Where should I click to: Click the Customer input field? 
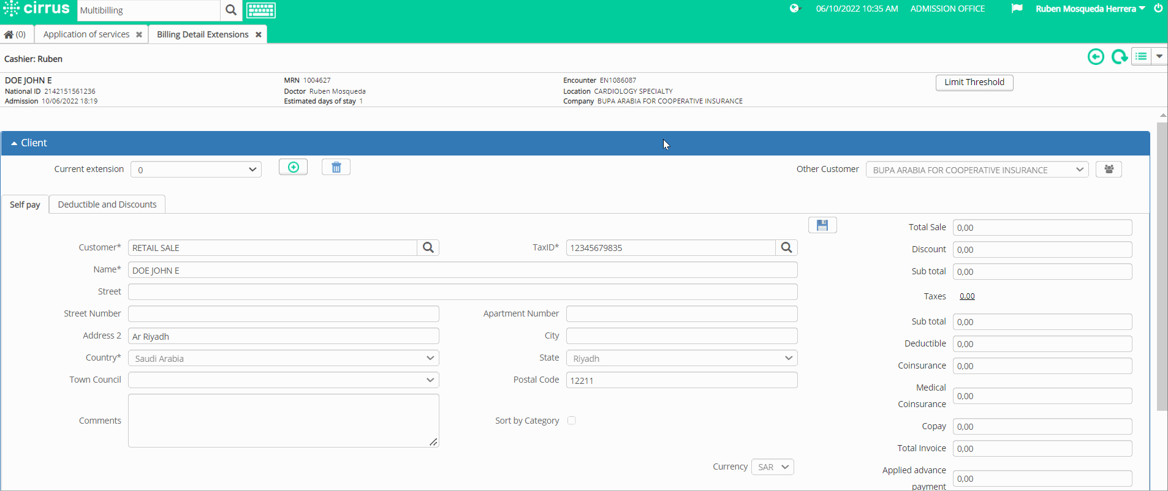pyautogui.click(x=273, y=247)
